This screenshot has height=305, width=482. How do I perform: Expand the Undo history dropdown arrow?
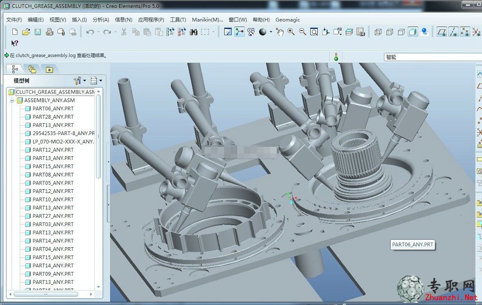pos(98,32)
